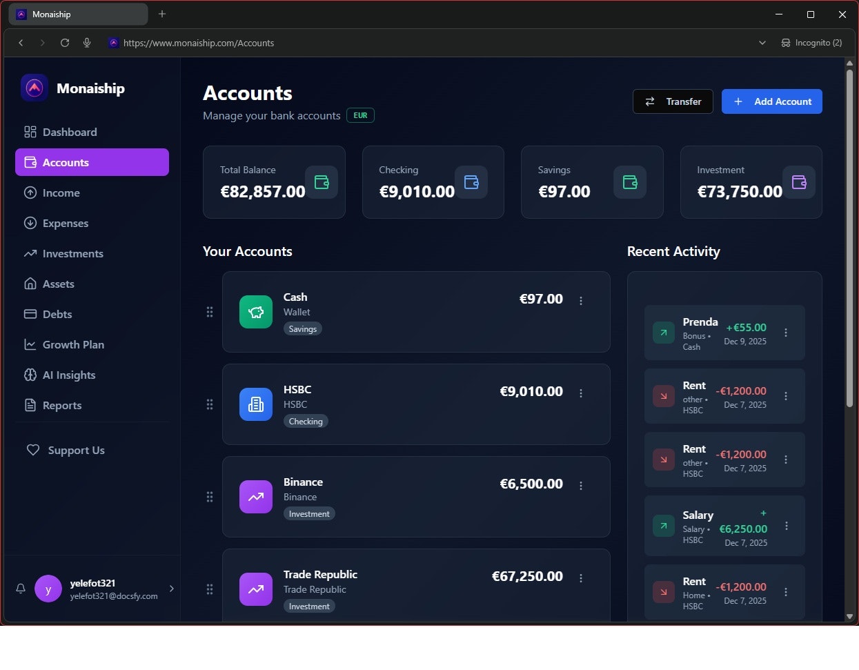
Task: Select the Debts section in the sidebar
Action: pos(57,314)
